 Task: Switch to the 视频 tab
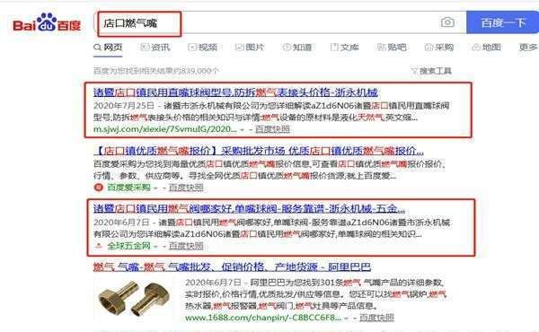[x=202, y=47]
